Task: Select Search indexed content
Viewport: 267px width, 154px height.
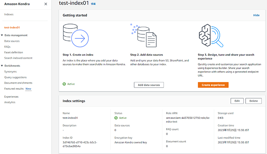Action: tap(18, 58)
